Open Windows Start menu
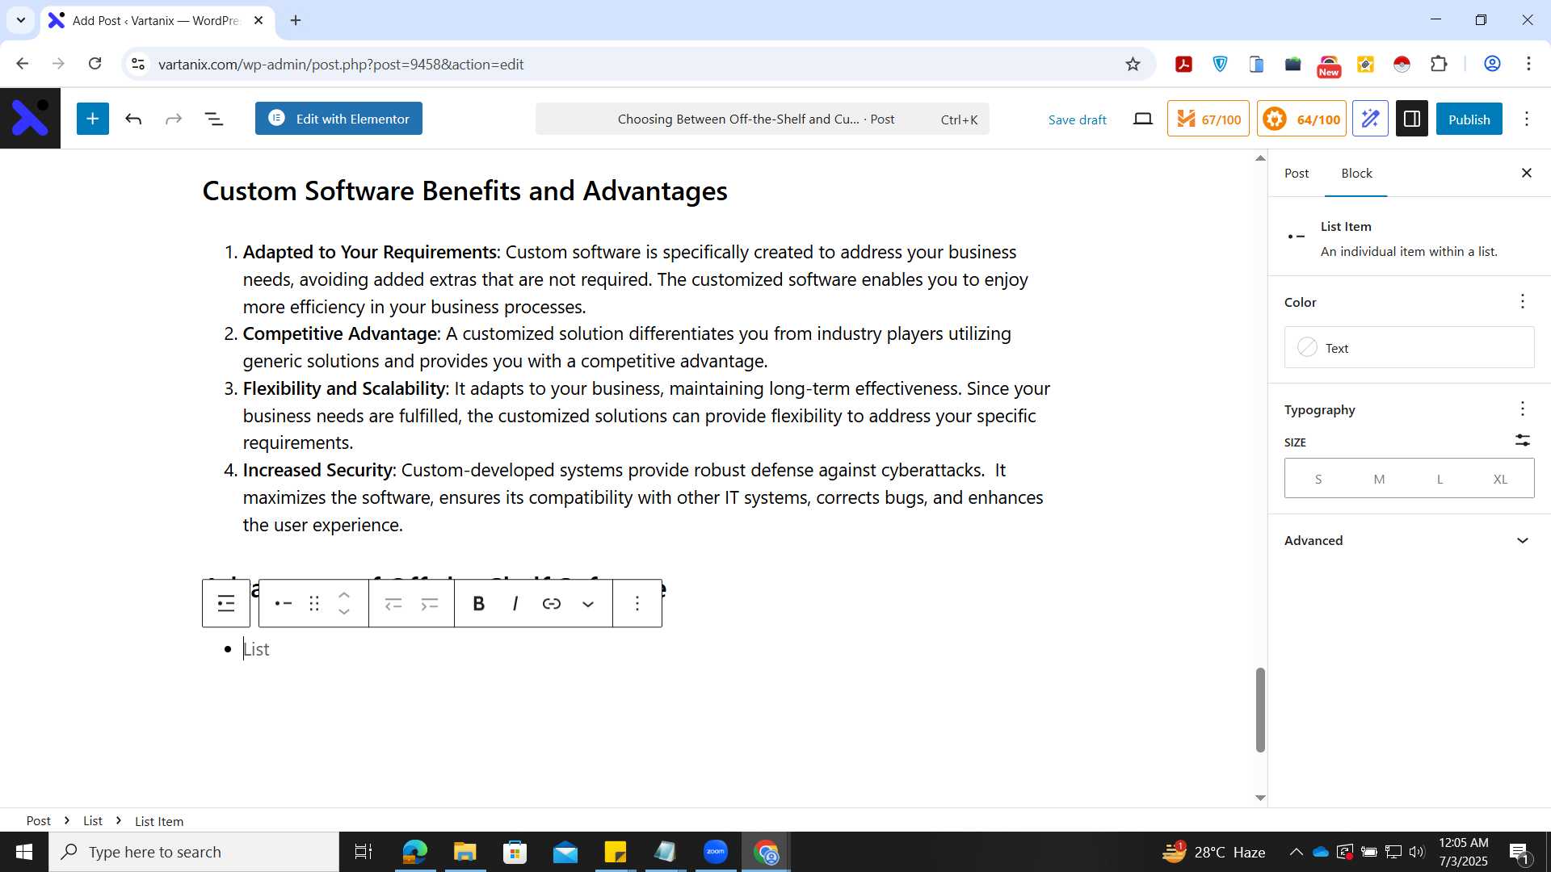 point(24,852)
